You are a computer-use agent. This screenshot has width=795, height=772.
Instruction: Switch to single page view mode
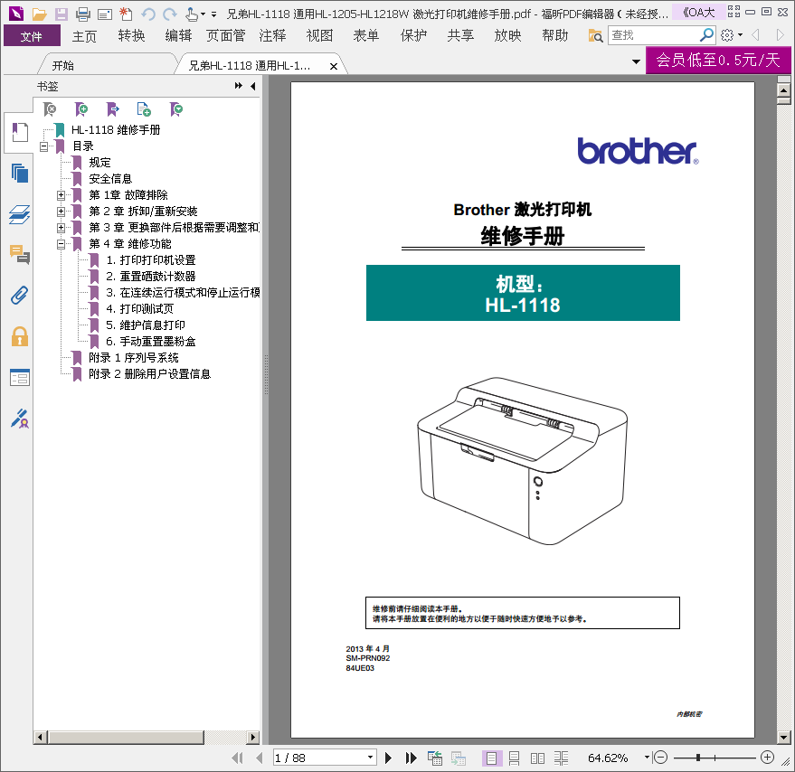pos(491,758)
